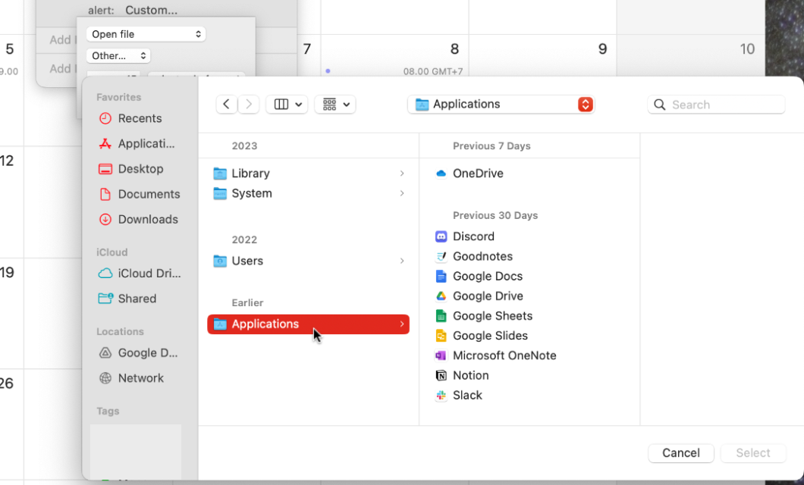Pick the Google Drive icon
Screen dimensions: 804x485
[x=441, y=296]
